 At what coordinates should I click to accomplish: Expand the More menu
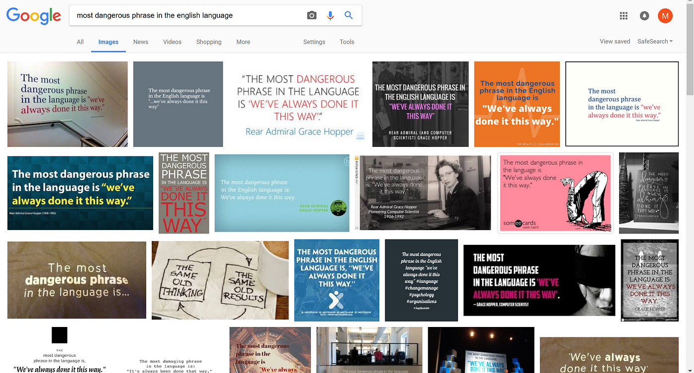pos(243,42)
